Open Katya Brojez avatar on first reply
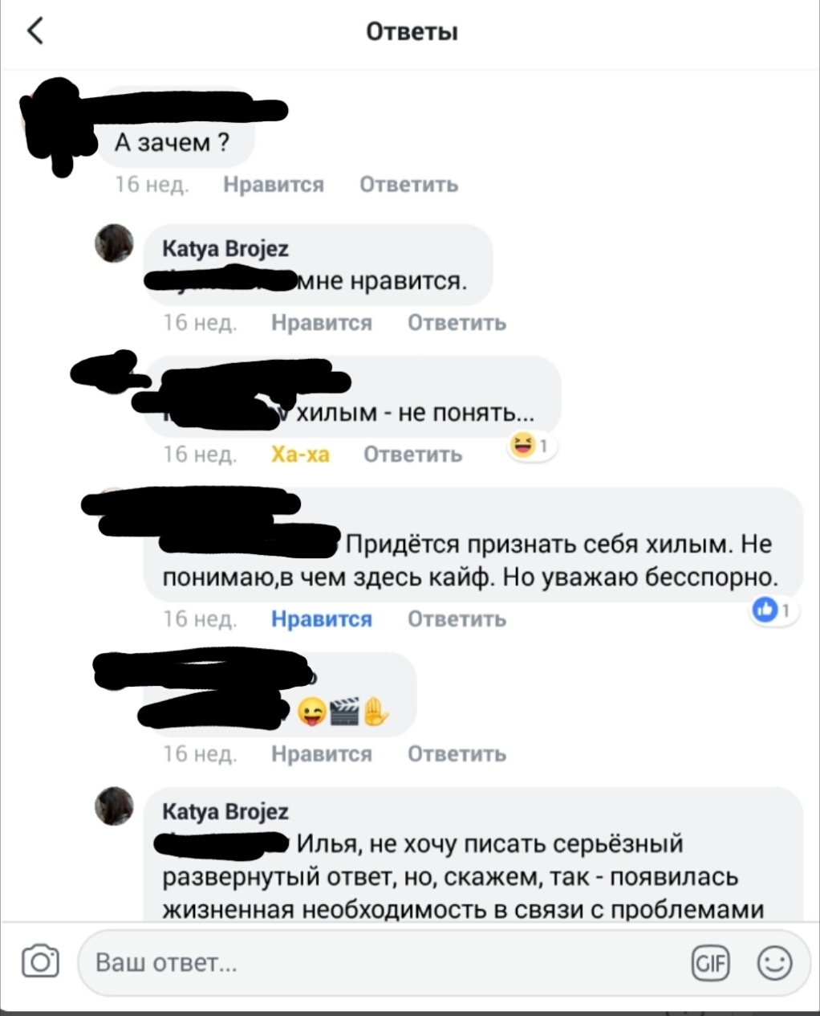Screen dimensions: 820x1016 click(x=114, y=243)
